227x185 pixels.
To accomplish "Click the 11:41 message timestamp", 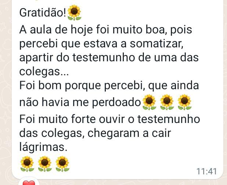I will (206, 171).
